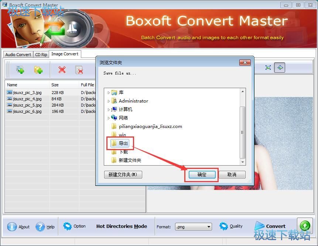Screen dimensions: 318x246
Task: Click the Clear All list icon
Action: coord(79,70)
